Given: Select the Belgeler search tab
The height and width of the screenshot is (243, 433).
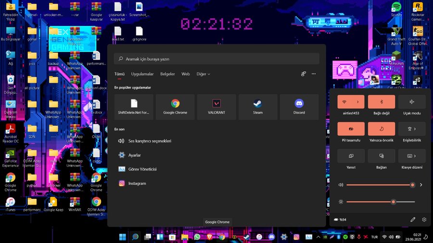Looking at the screenshot, I should point(167,74).
